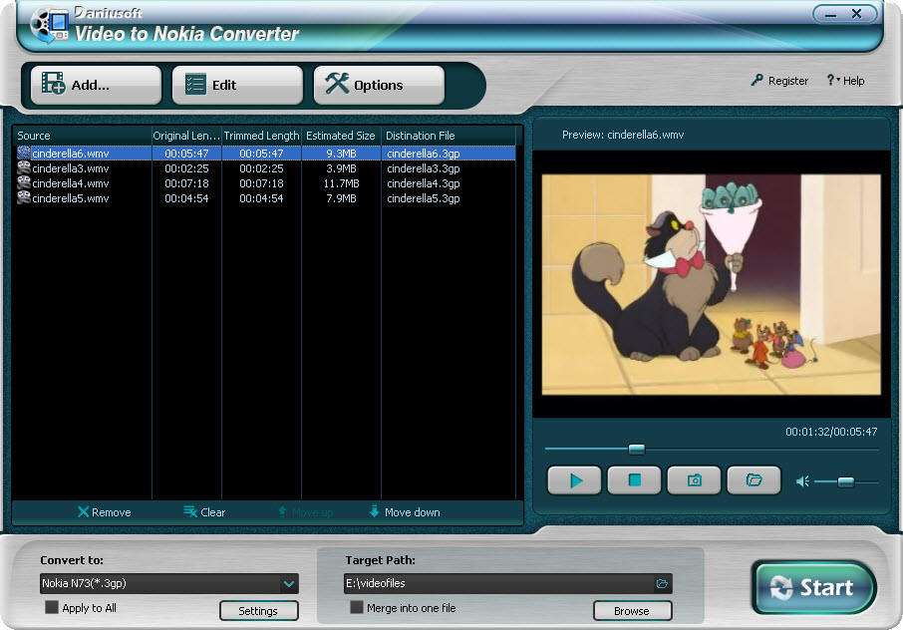Click the Browse button
Viewport: 903px width, 630px height.
(632, 611)
